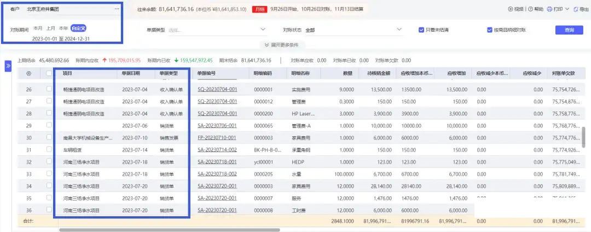Click the custom date range field

tap(61, 39)
